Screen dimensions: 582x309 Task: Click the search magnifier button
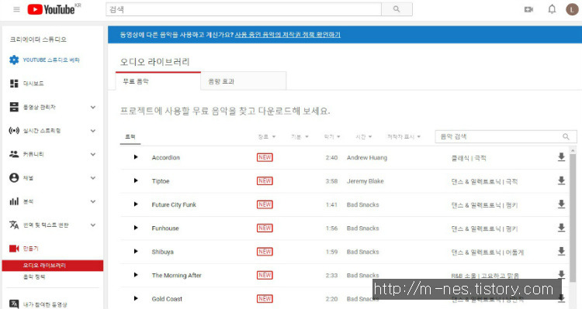[x=397, y=9]
